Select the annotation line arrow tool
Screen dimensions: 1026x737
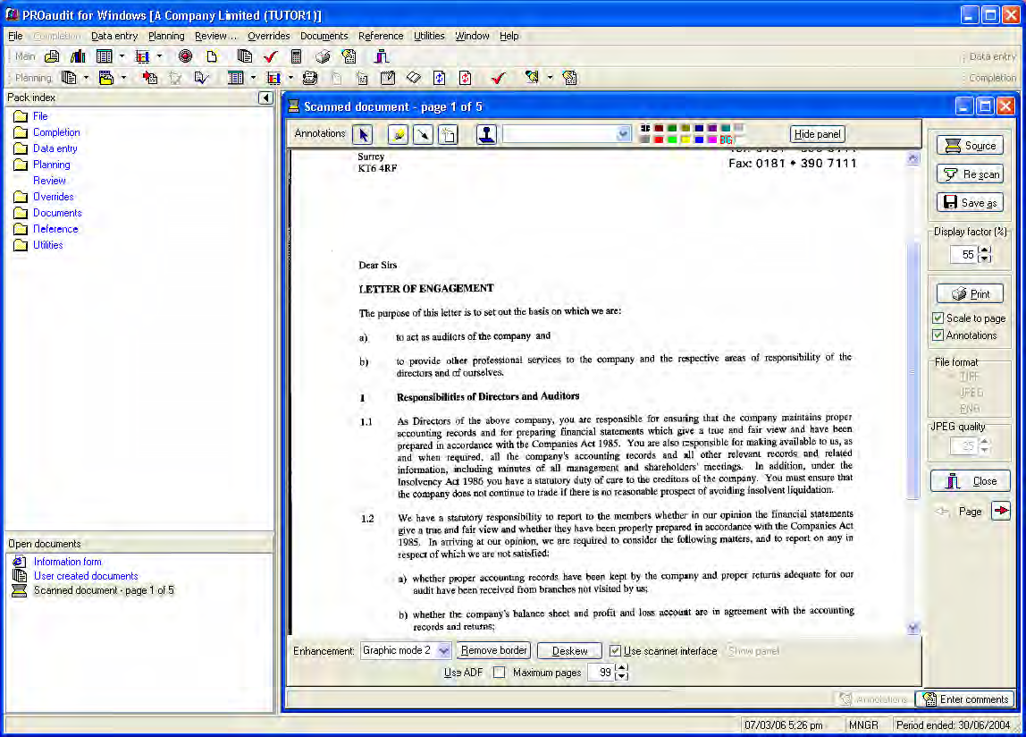[x=423, y=134]
